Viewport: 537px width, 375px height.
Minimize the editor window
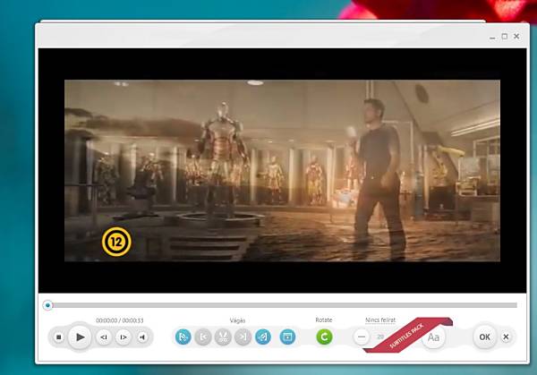pos(492,37)
